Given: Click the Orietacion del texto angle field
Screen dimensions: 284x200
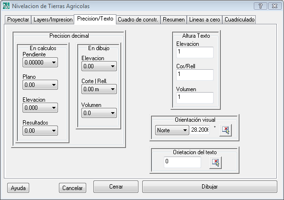Looking at the screenshot, I should pos(182,162).
